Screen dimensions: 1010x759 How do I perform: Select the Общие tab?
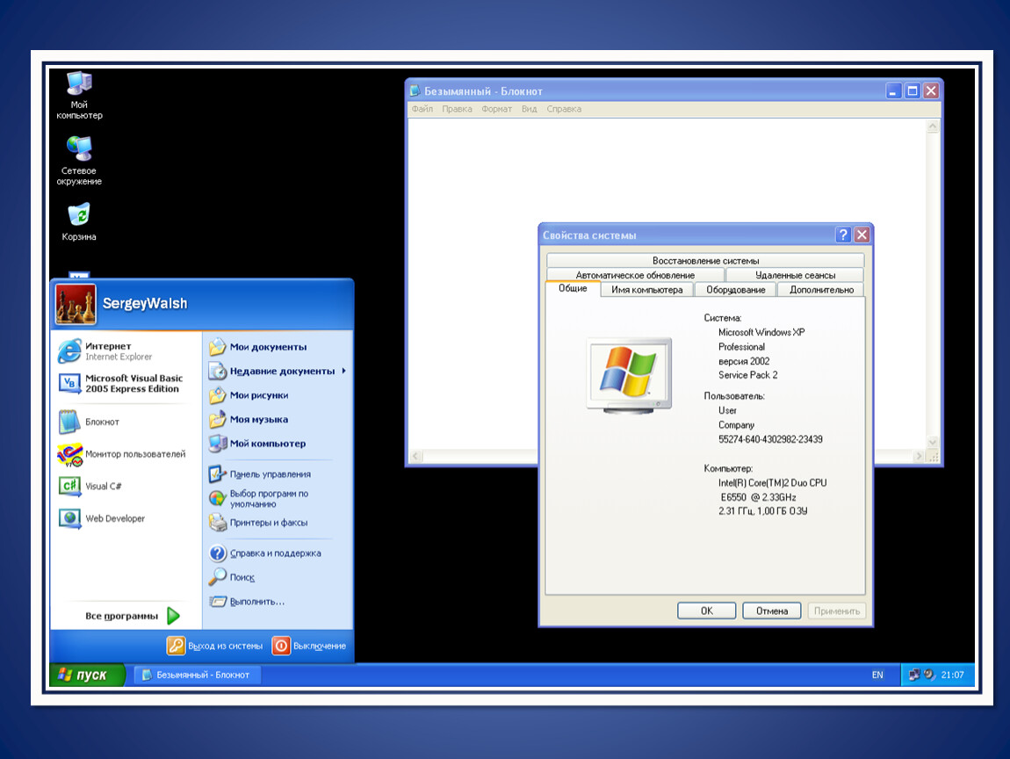pyautogui.click(x=573, y=288)
